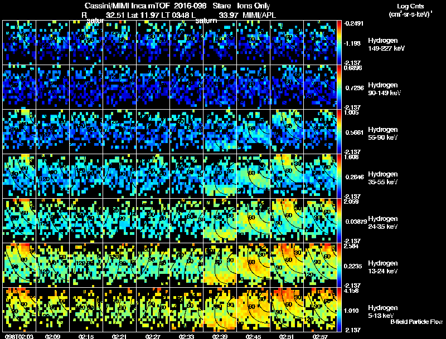The image size is (446, 339).
Task: Click the Ions Only header label
Action: click(x=254, y=6)
